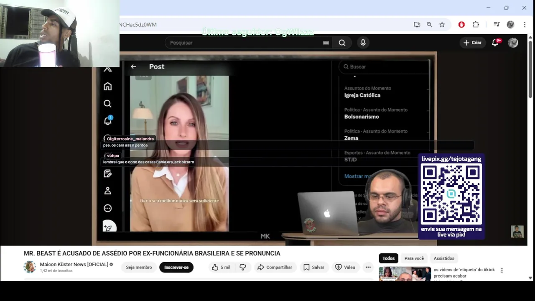Click Salvar to save the video
The width and height of the screenshot is (535, 301).
pyautogui.click(x=314, y=267)
